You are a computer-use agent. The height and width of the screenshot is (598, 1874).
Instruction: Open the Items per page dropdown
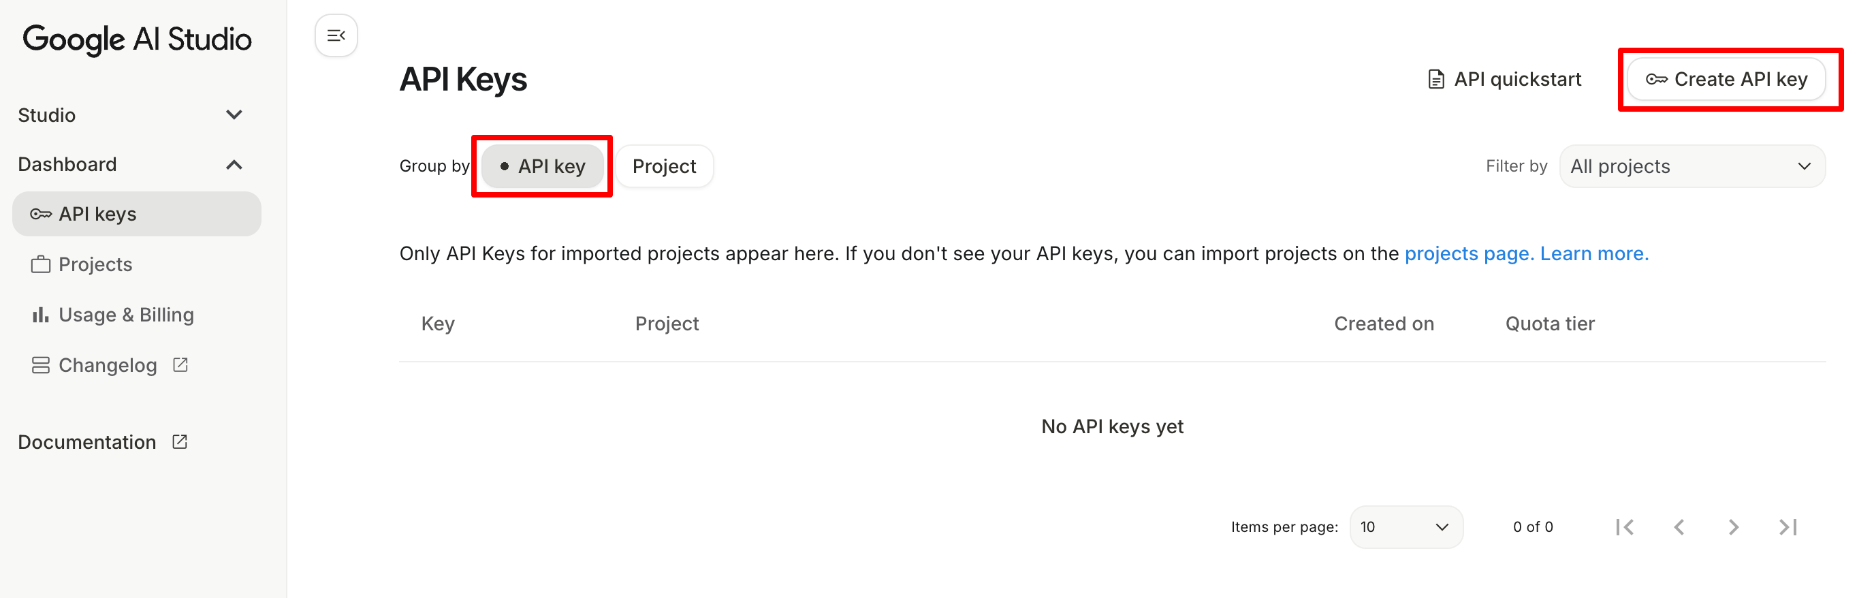(1405, 526)
